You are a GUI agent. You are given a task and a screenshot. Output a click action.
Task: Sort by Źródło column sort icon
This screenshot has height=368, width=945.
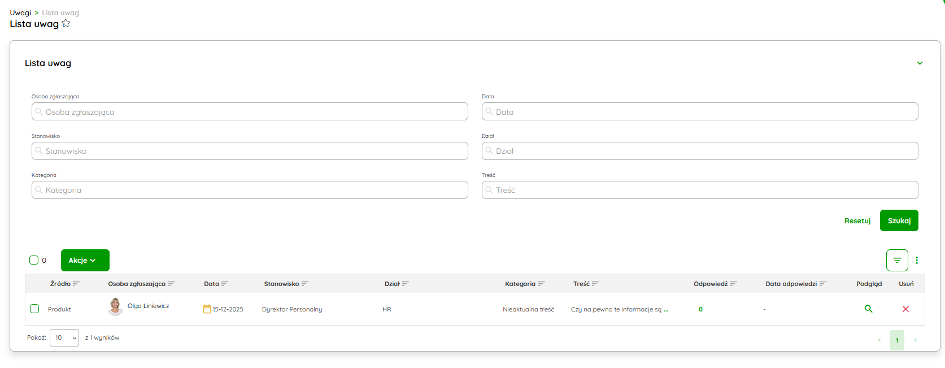(76, 284)
